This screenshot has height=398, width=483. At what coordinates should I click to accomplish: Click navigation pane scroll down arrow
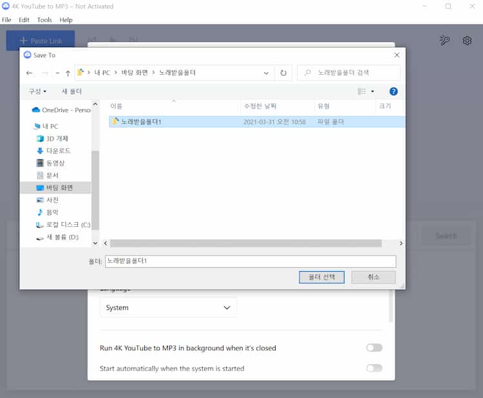[x=95, y=243]
